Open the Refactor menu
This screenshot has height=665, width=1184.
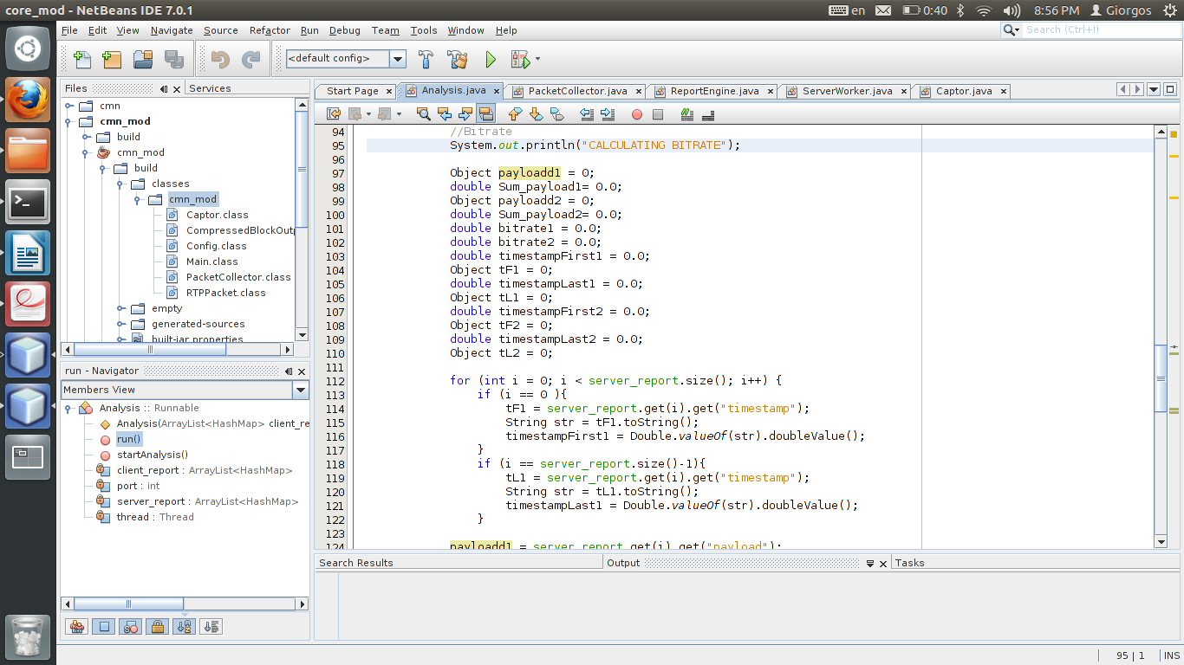tap(270, 30)
